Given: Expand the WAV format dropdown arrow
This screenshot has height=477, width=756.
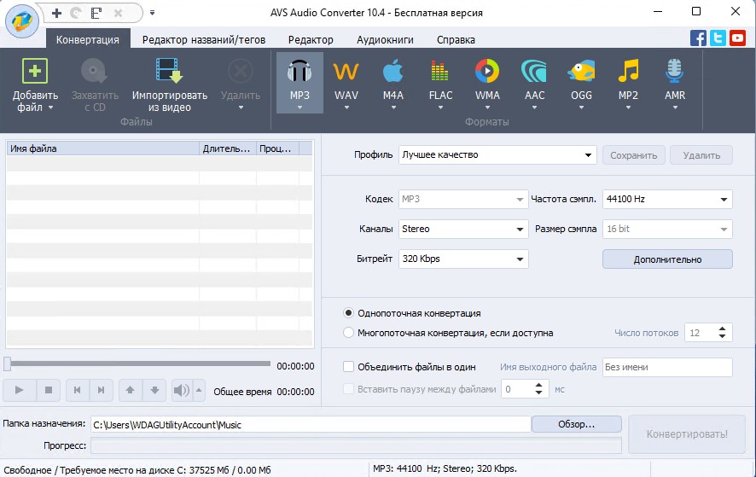Looking at the screenshot, I should [346, 108].
